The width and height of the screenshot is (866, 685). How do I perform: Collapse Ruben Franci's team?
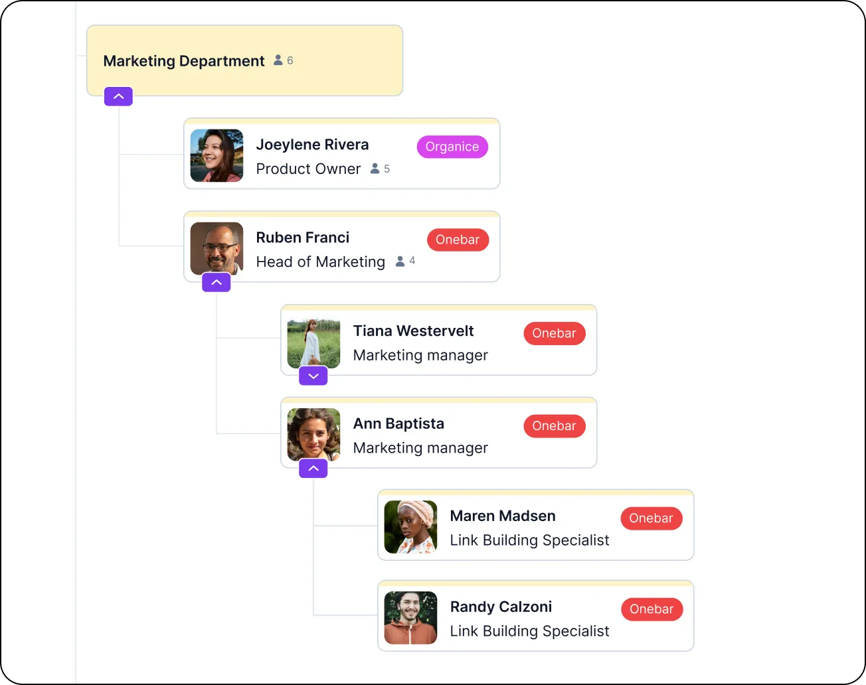click(x=217, y=282)
